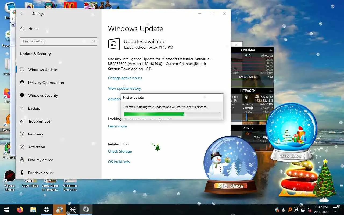Viewport: 344px width, 215px height.
Task: Open the Activation settings page
Action: (x=59, y=147)
